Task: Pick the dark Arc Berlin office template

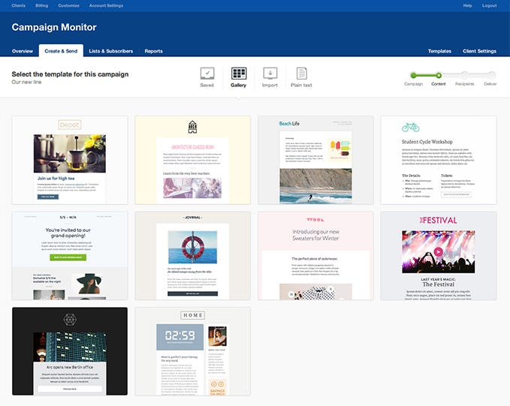Action: [70, 351]
